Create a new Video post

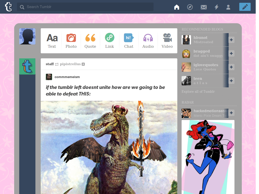167,41
